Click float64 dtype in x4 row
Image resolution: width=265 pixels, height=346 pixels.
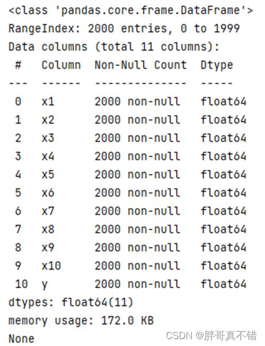pos(223,156)
